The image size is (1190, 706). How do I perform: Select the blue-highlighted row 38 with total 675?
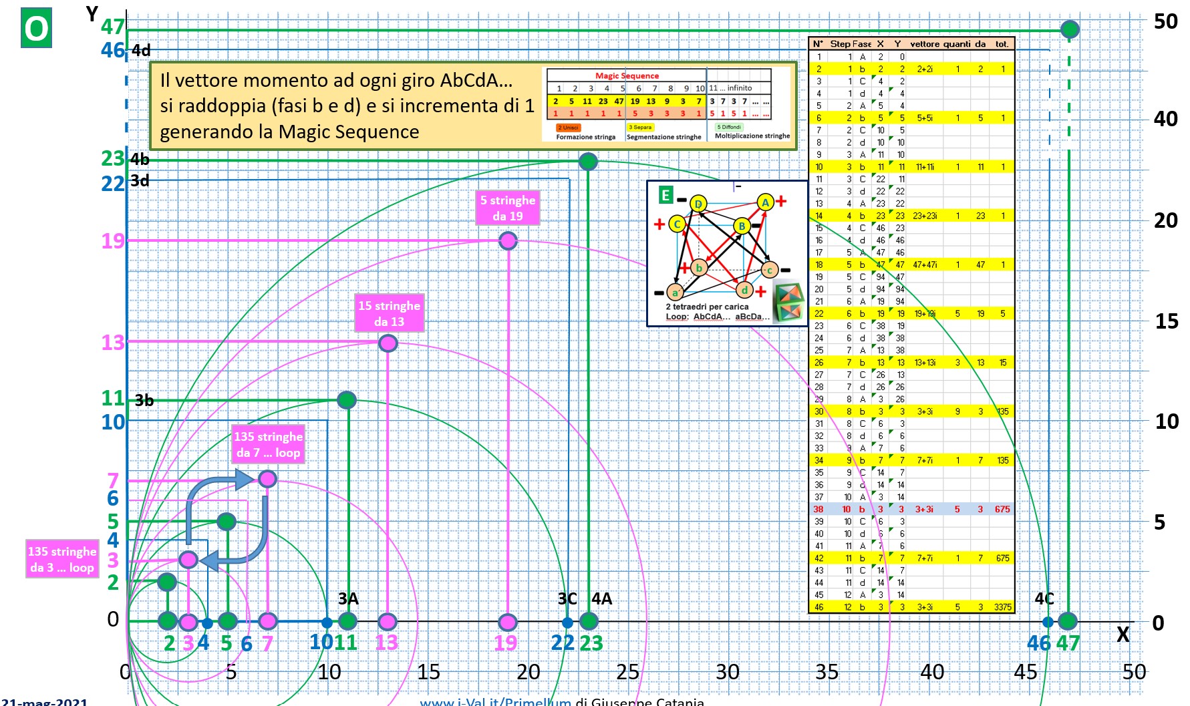pos(911,509)
